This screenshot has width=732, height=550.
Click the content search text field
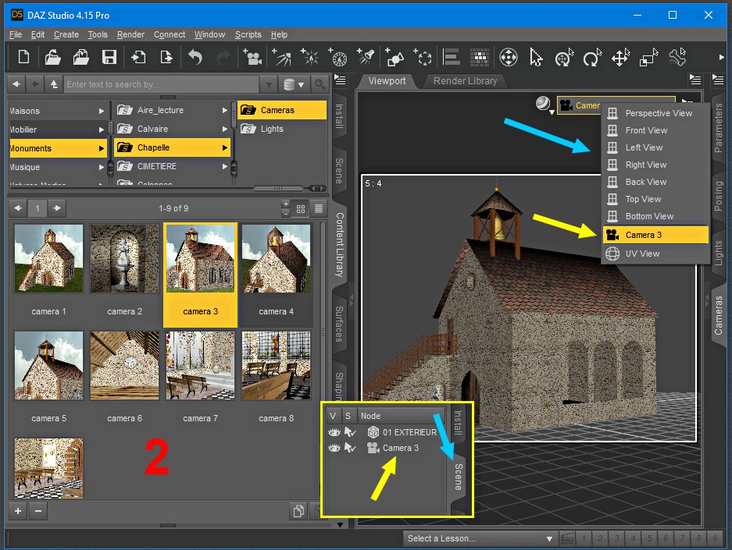point(162,84)
